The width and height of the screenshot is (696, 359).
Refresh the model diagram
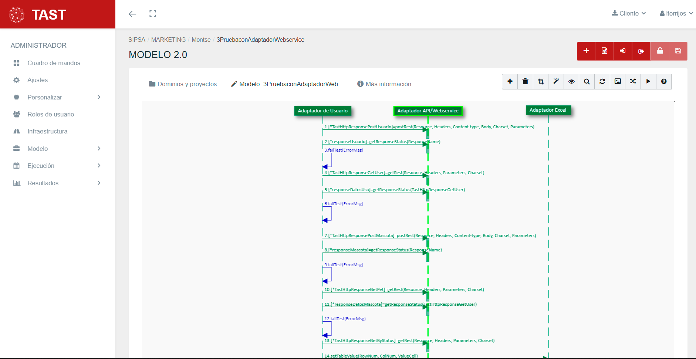(602, 81)
